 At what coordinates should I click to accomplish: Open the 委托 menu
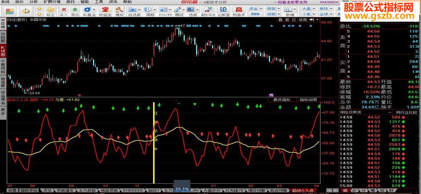(71, 2)
